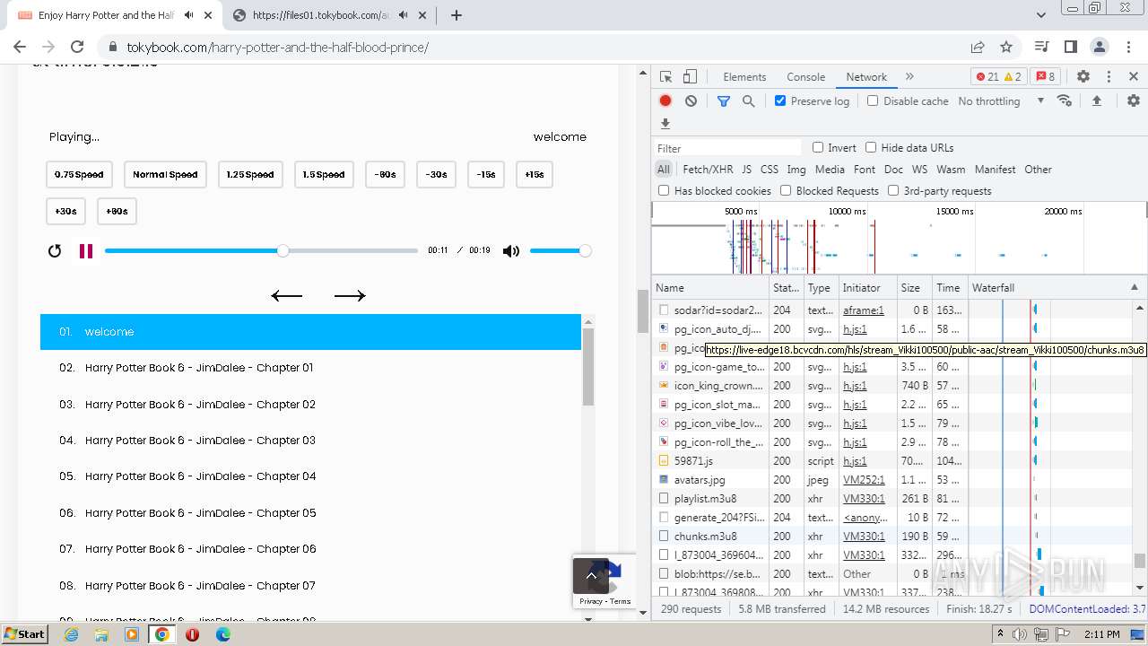Screen dimensions: 1148x646
Task: Open the Chrome side panel icon
Action: tap(1070, 47)
